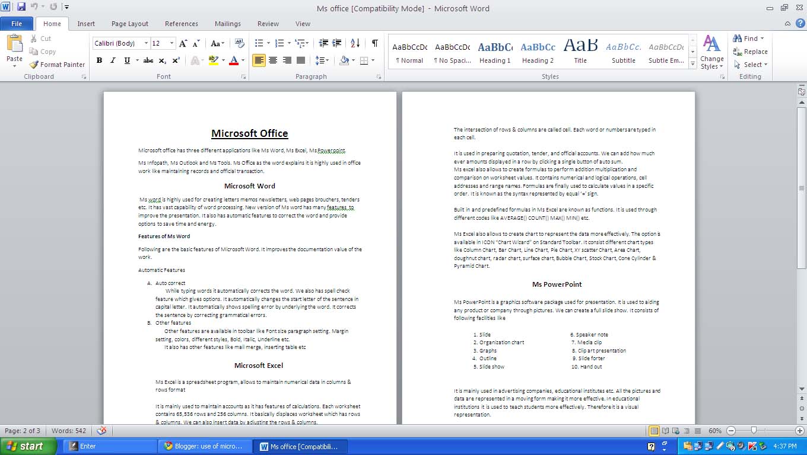Switch to the Review tab

click(x=268, y=24)
